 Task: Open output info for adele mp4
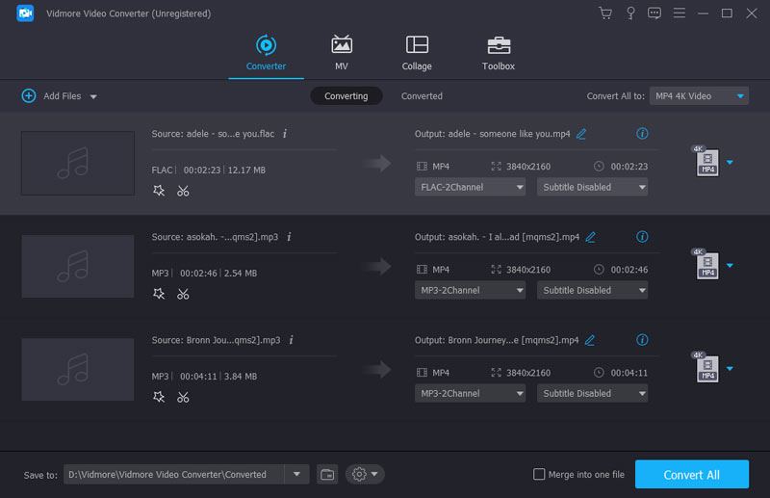pyautogui.click(x=642, y=133)
